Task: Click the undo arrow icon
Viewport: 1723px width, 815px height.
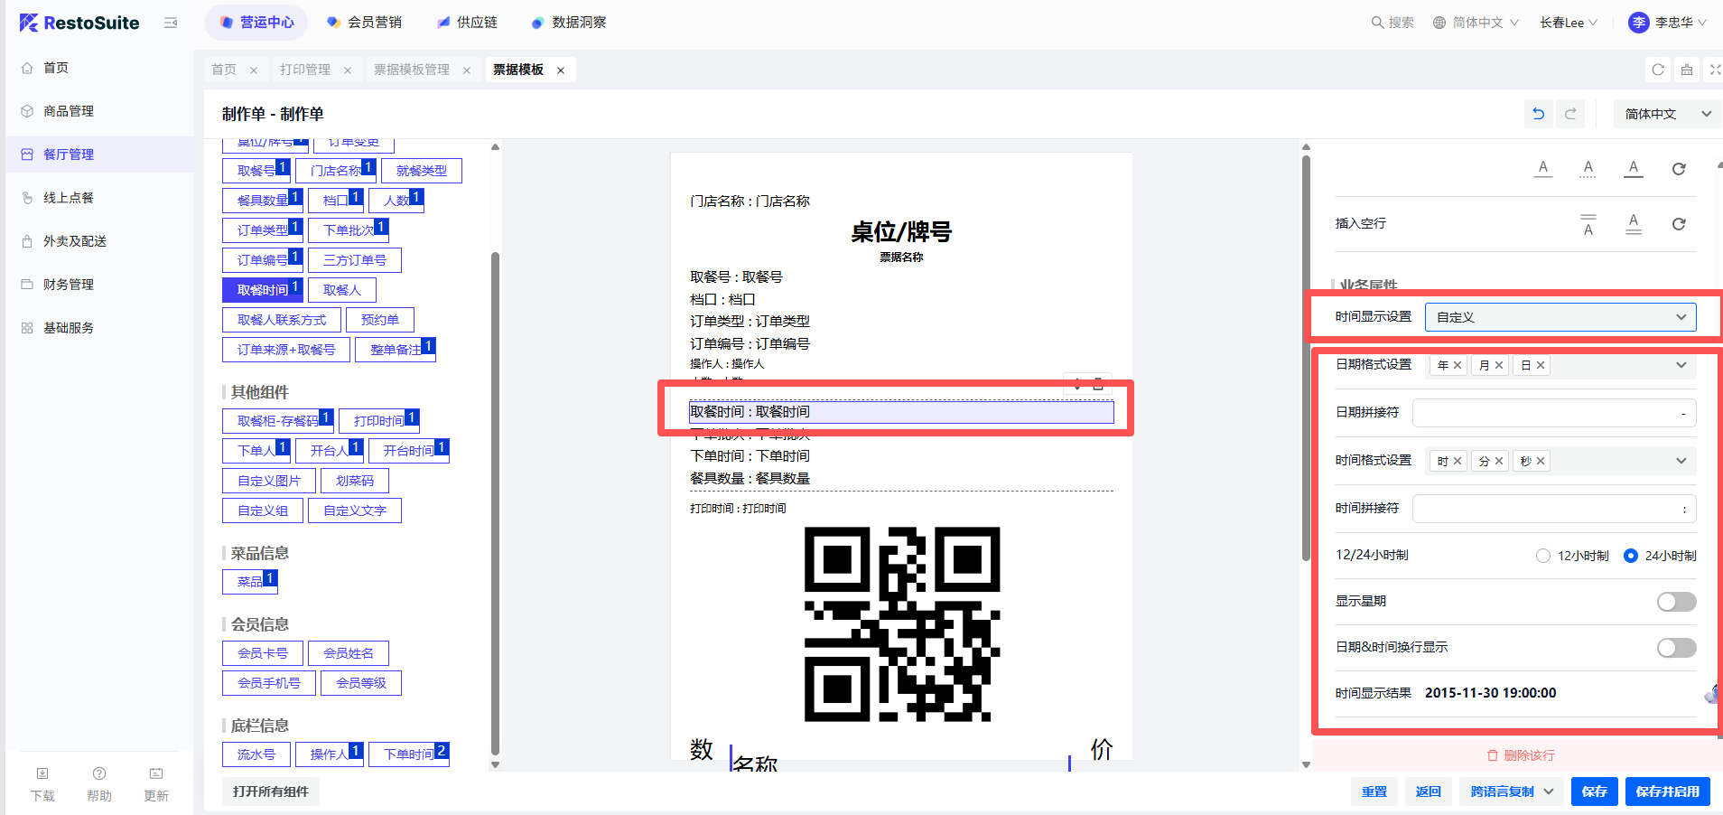Action: coord(1539,114)
